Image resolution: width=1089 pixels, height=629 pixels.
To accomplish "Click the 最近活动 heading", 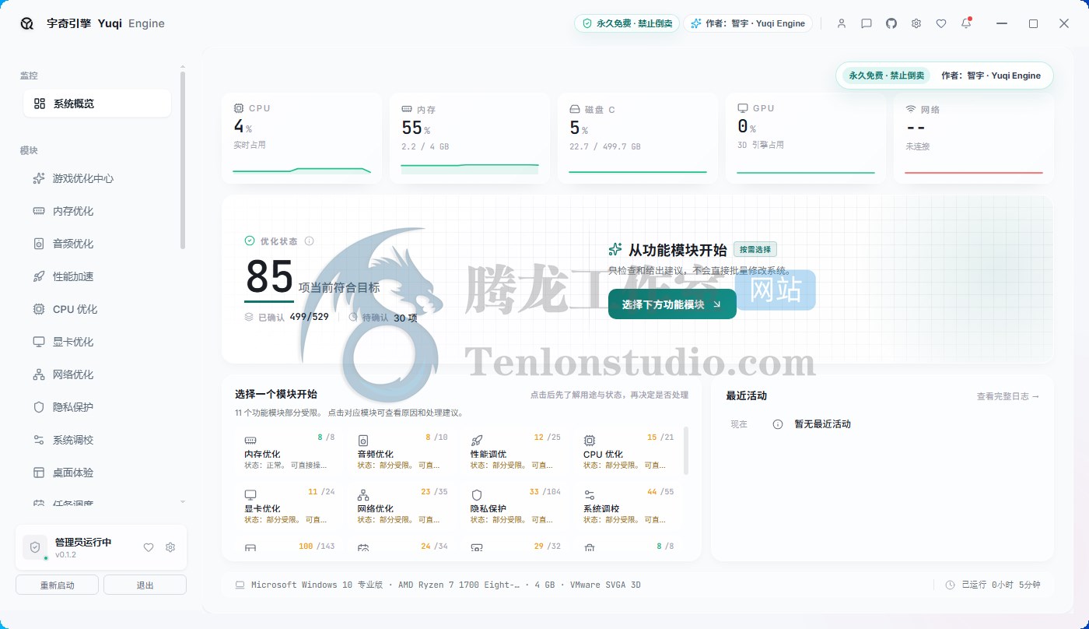I will (x=746, y=396).
